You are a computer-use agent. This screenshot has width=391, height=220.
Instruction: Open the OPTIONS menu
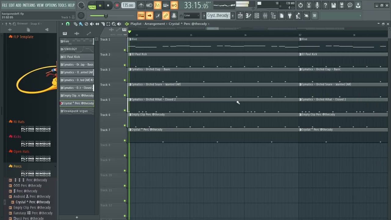[51, 5]
